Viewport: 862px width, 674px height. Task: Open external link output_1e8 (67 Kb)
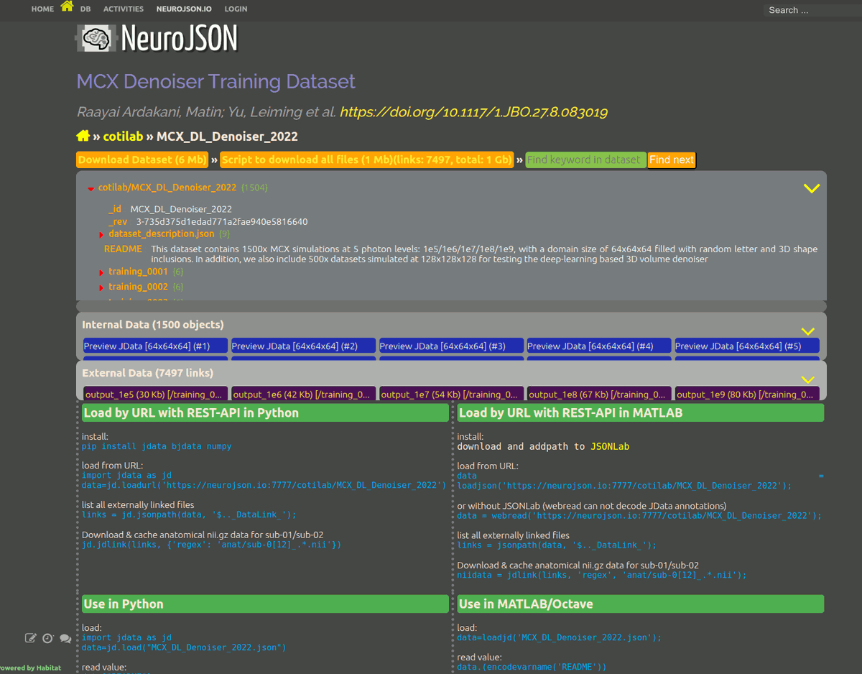pos(599,394)
